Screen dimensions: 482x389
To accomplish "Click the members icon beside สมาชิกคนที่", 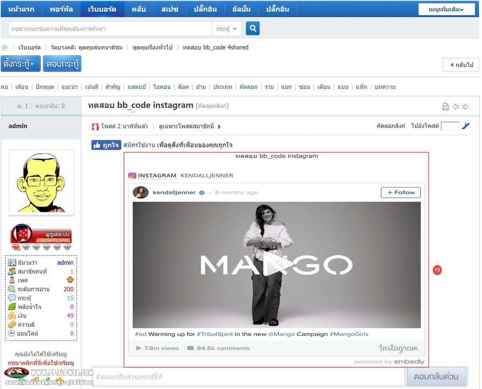I will click(x=12, y=271).
